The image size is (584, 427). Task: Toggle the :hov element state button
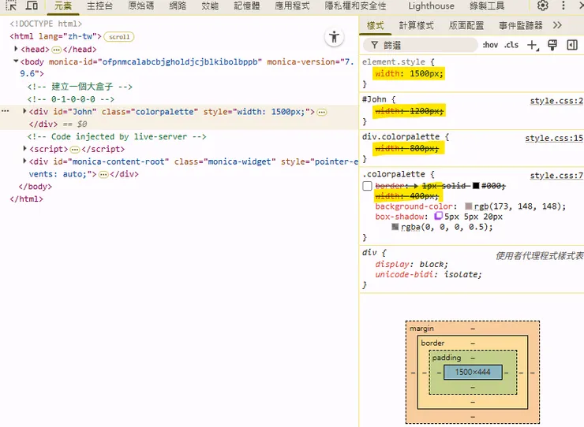point(490,45)
